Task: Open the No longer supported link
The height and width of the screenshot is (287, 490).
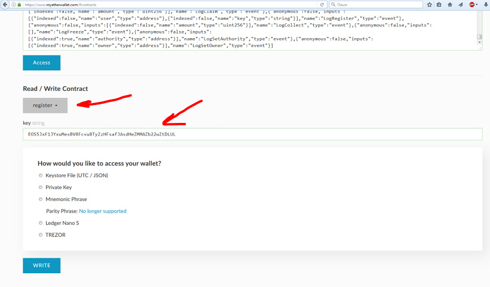Action: pyautogui.click(x=103, y=211)
